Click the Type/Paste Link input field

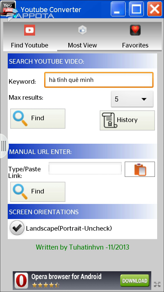(85, 168)
